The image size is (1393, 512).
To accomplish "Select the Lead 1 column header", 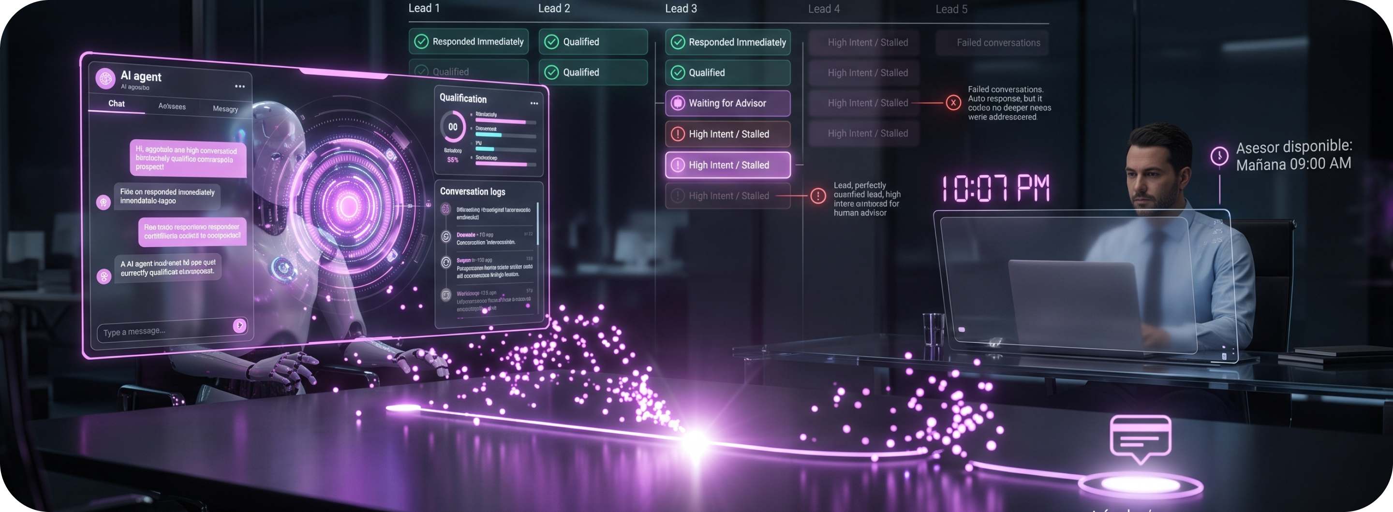I will (424, 8).
